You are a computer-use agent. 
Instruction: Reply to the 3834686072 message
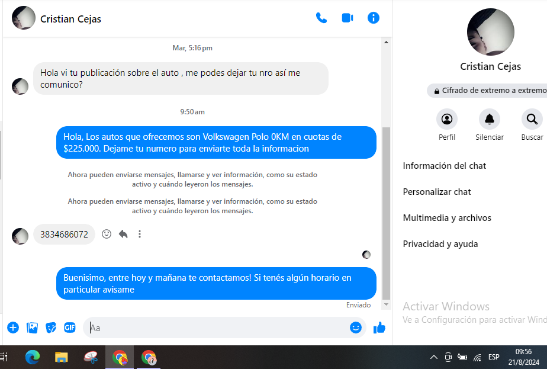(x=123, y=234)
